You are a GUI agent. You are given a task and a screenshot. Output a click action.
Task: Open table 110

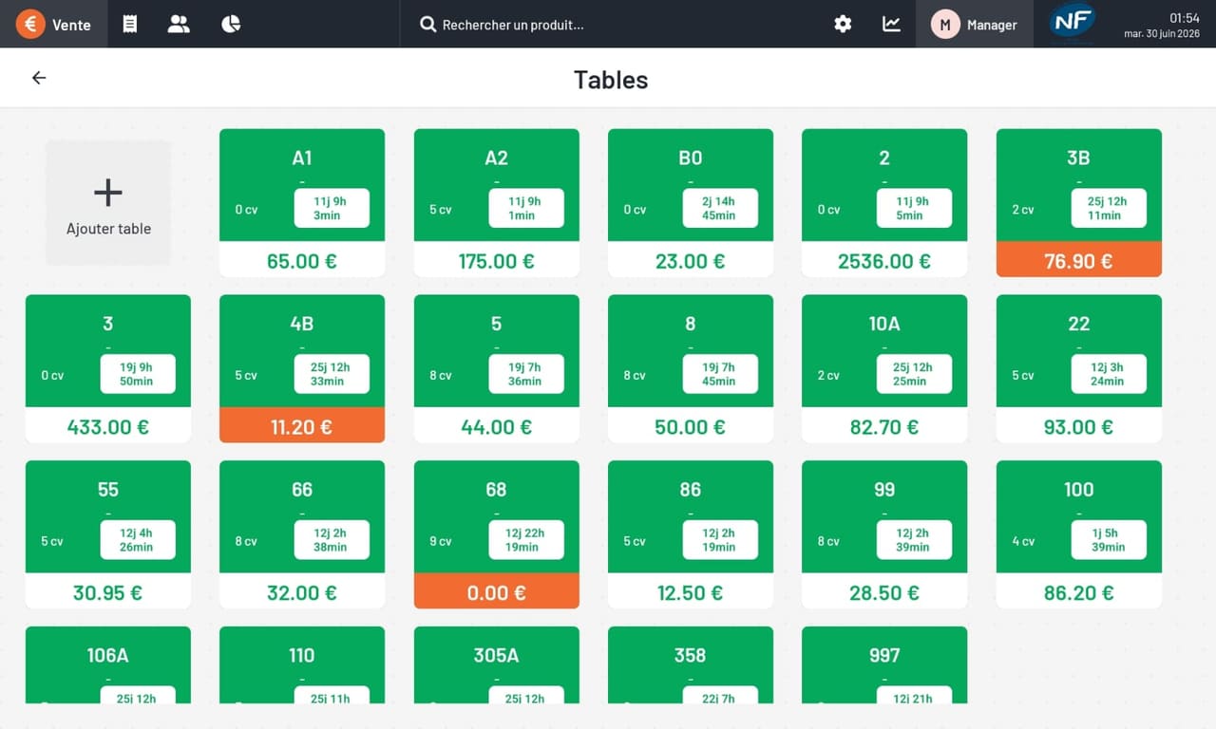point(302,664)
